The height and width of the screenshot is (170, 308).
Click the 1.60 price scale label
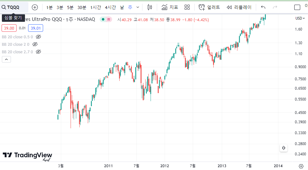pos(299,29)
